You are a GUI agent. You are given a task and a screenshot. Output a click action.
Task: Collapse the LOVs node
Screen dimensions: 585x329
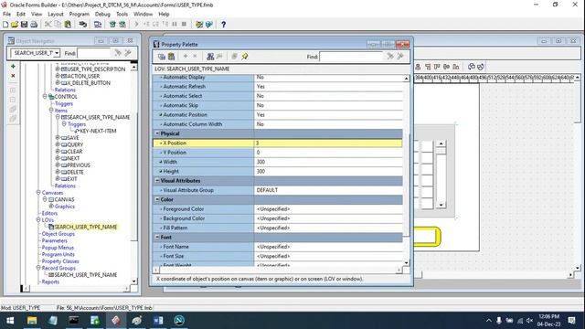[x=38, y=219]
